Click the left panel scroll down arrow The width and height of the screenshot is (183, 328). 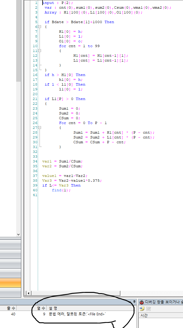coord(18,234)
